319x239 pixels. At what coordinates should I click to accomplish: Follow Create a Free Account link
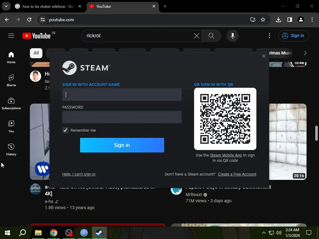(x=237, y=174)
